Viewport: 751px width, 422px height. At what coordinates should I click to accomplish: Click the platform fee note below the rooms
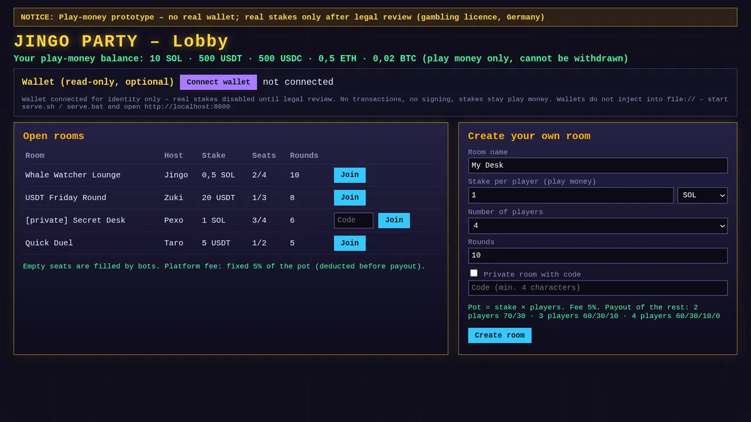coord(224,266)
